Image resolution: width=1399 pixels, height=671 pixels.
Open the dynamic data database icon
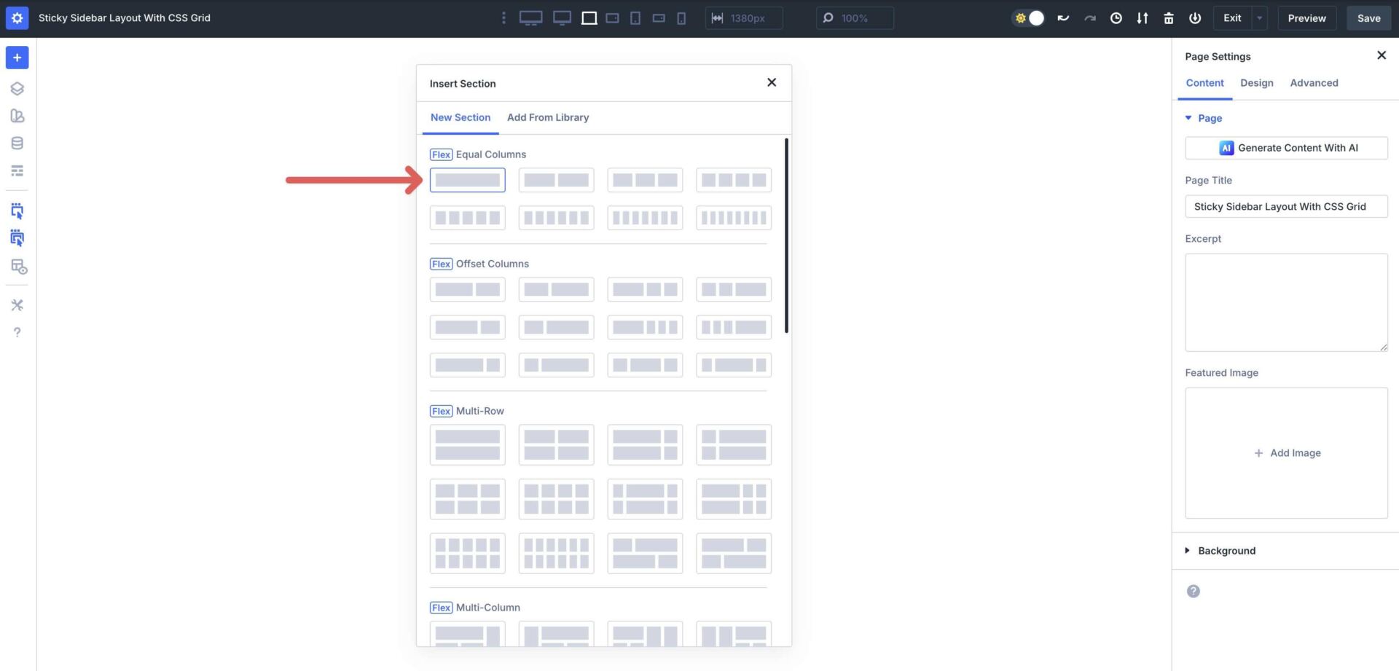point(17,143)
